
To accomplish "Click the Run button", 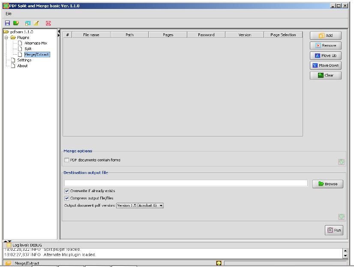I will coord(334,230).
